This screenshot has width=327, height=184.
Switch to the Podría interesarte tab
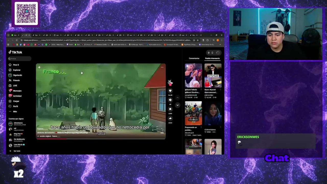[212, 58]
